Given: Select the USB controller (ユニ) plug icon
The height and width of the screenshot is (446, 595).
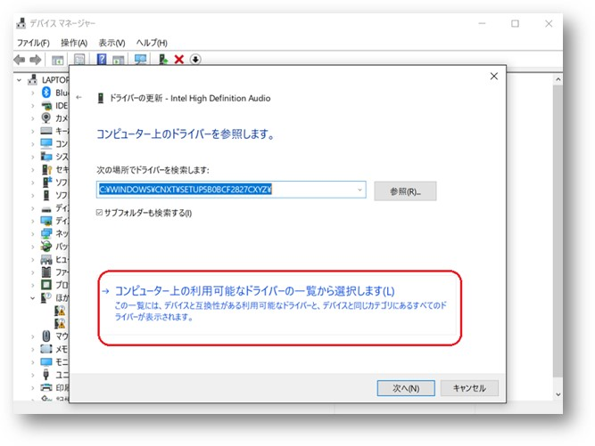Looking at the screenshot, I should (x=45, y=375).
